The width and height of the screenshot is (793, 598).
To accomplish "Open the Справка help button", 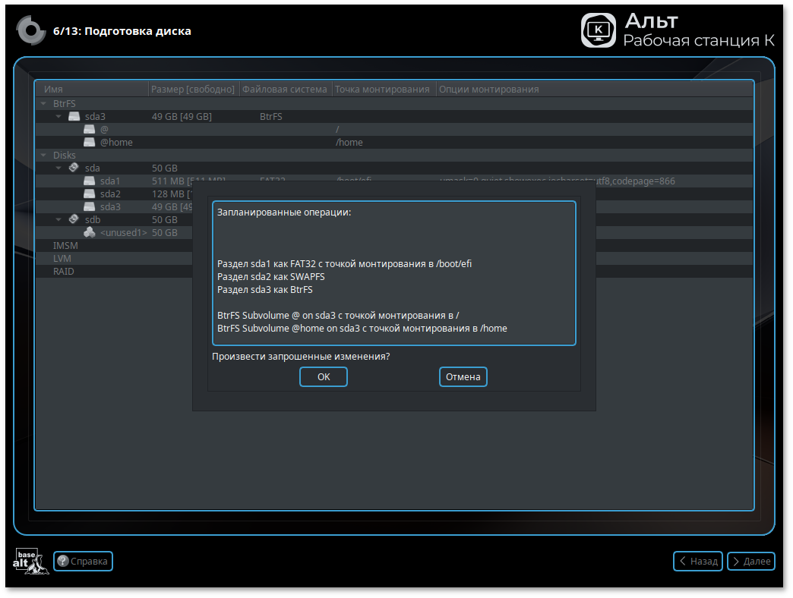I will coord(83,562).
